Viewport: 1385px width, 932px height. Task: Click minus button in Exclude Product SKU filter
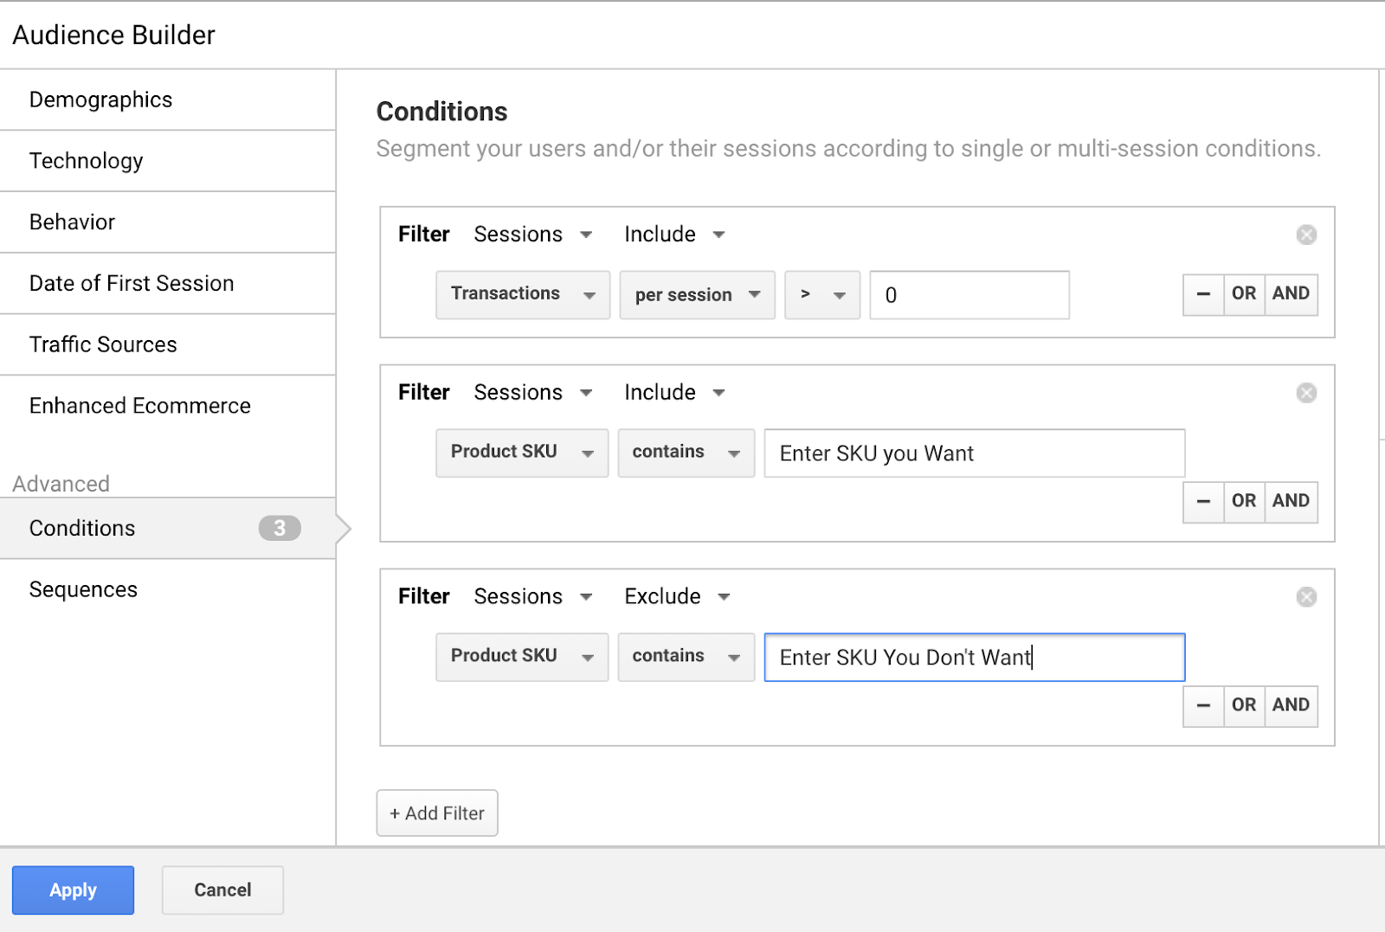click(1203, 706)
